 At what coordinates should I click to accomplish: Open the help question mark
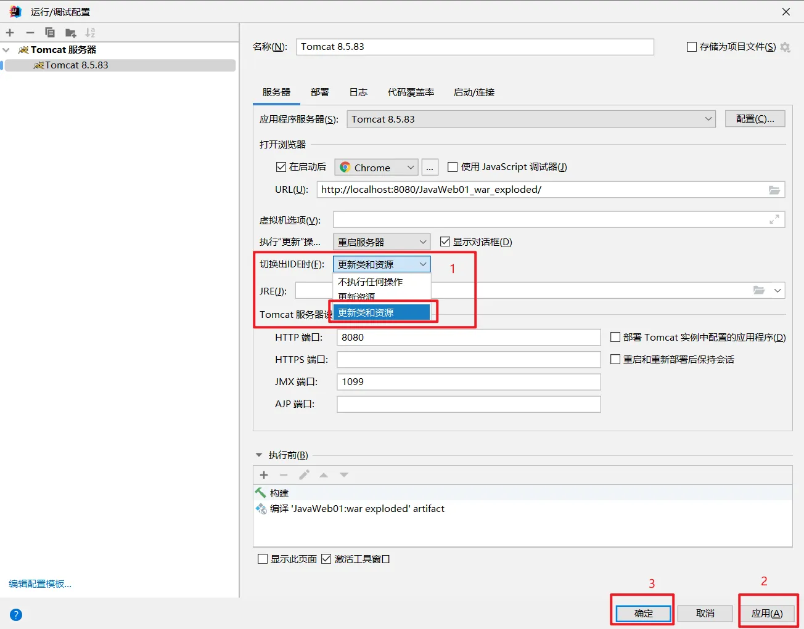(16, 614)
